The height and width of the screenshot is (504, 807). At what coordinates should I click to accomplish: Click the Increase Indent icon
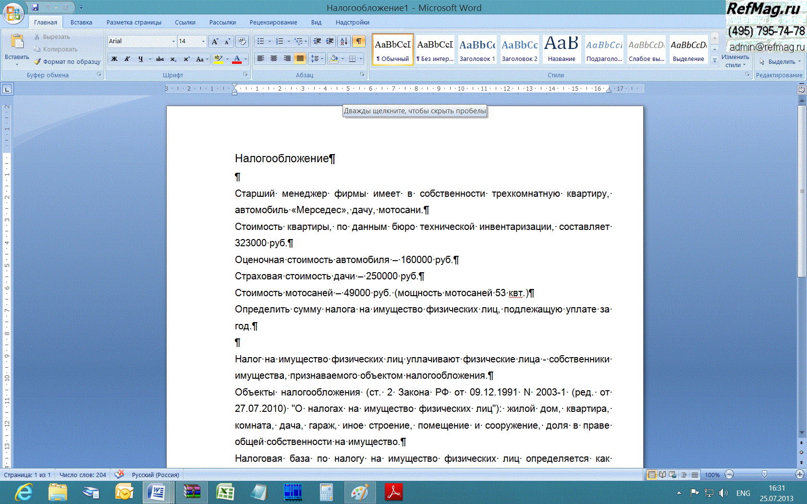click(330, 41)
